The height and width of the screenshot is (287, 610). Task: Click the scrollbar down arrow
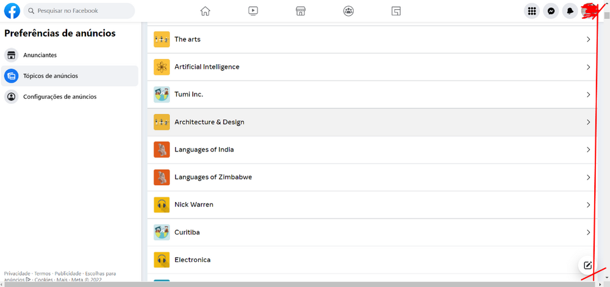[606, 277]
